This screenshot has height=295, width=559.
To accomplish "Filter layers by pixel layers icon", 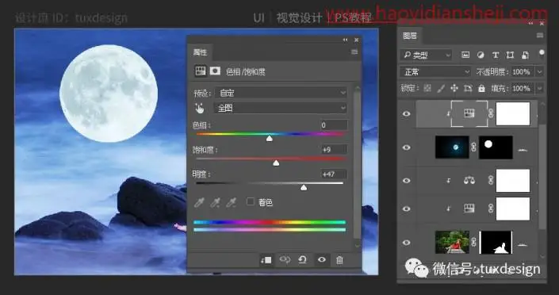I will (465, 55).
